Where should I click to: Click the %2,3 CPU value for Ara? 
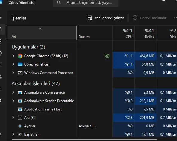click(x=129, y=118)
